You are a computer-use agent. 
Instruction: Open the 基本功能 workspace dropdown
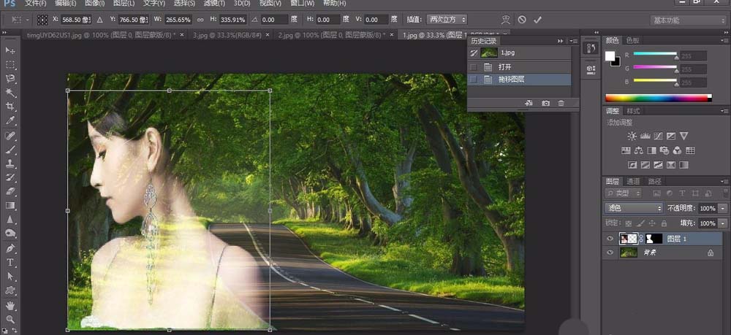688,20
